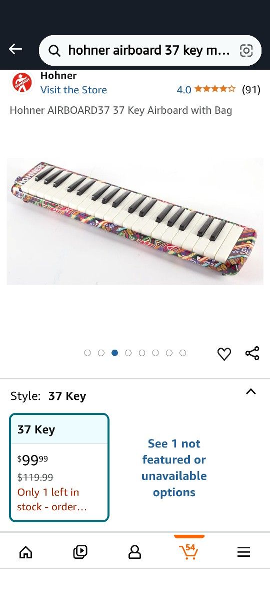
Task: Visit the Store link
Action: 73,90
